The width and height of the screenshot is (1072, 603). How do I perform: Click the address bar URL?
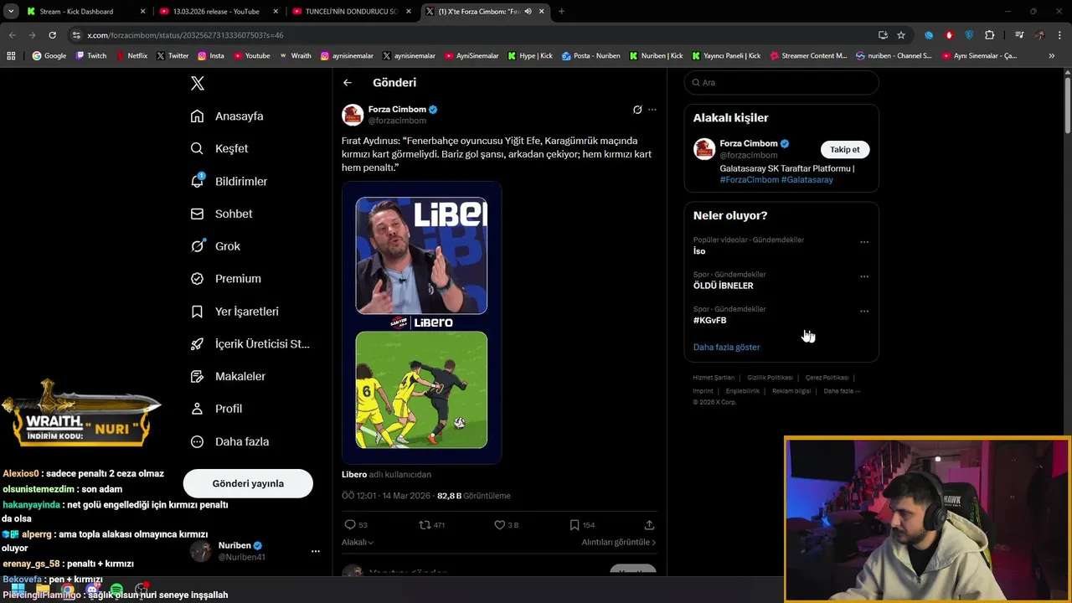pos(185,35)
